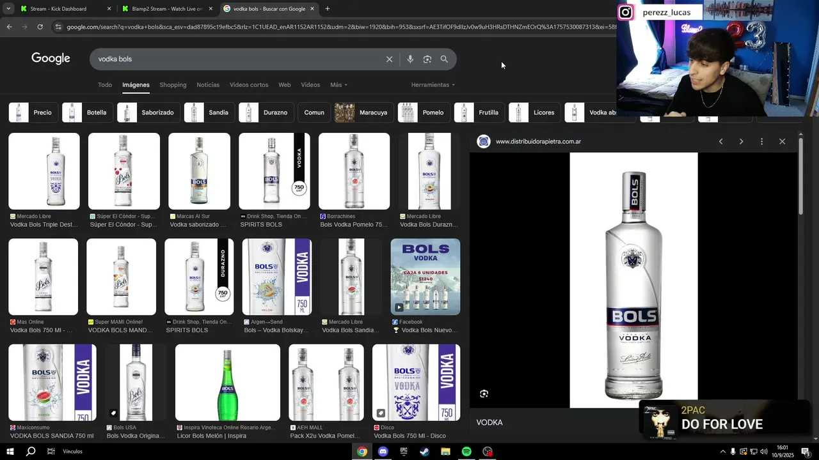Switch to the Stream - Kick Dashboard tab

(64, 9)
